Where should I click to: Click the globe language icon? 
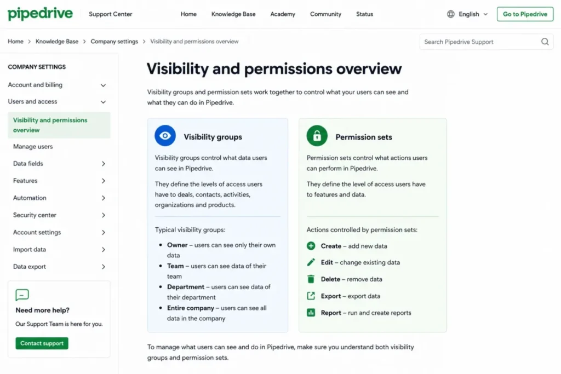click(x=451, y=14)
